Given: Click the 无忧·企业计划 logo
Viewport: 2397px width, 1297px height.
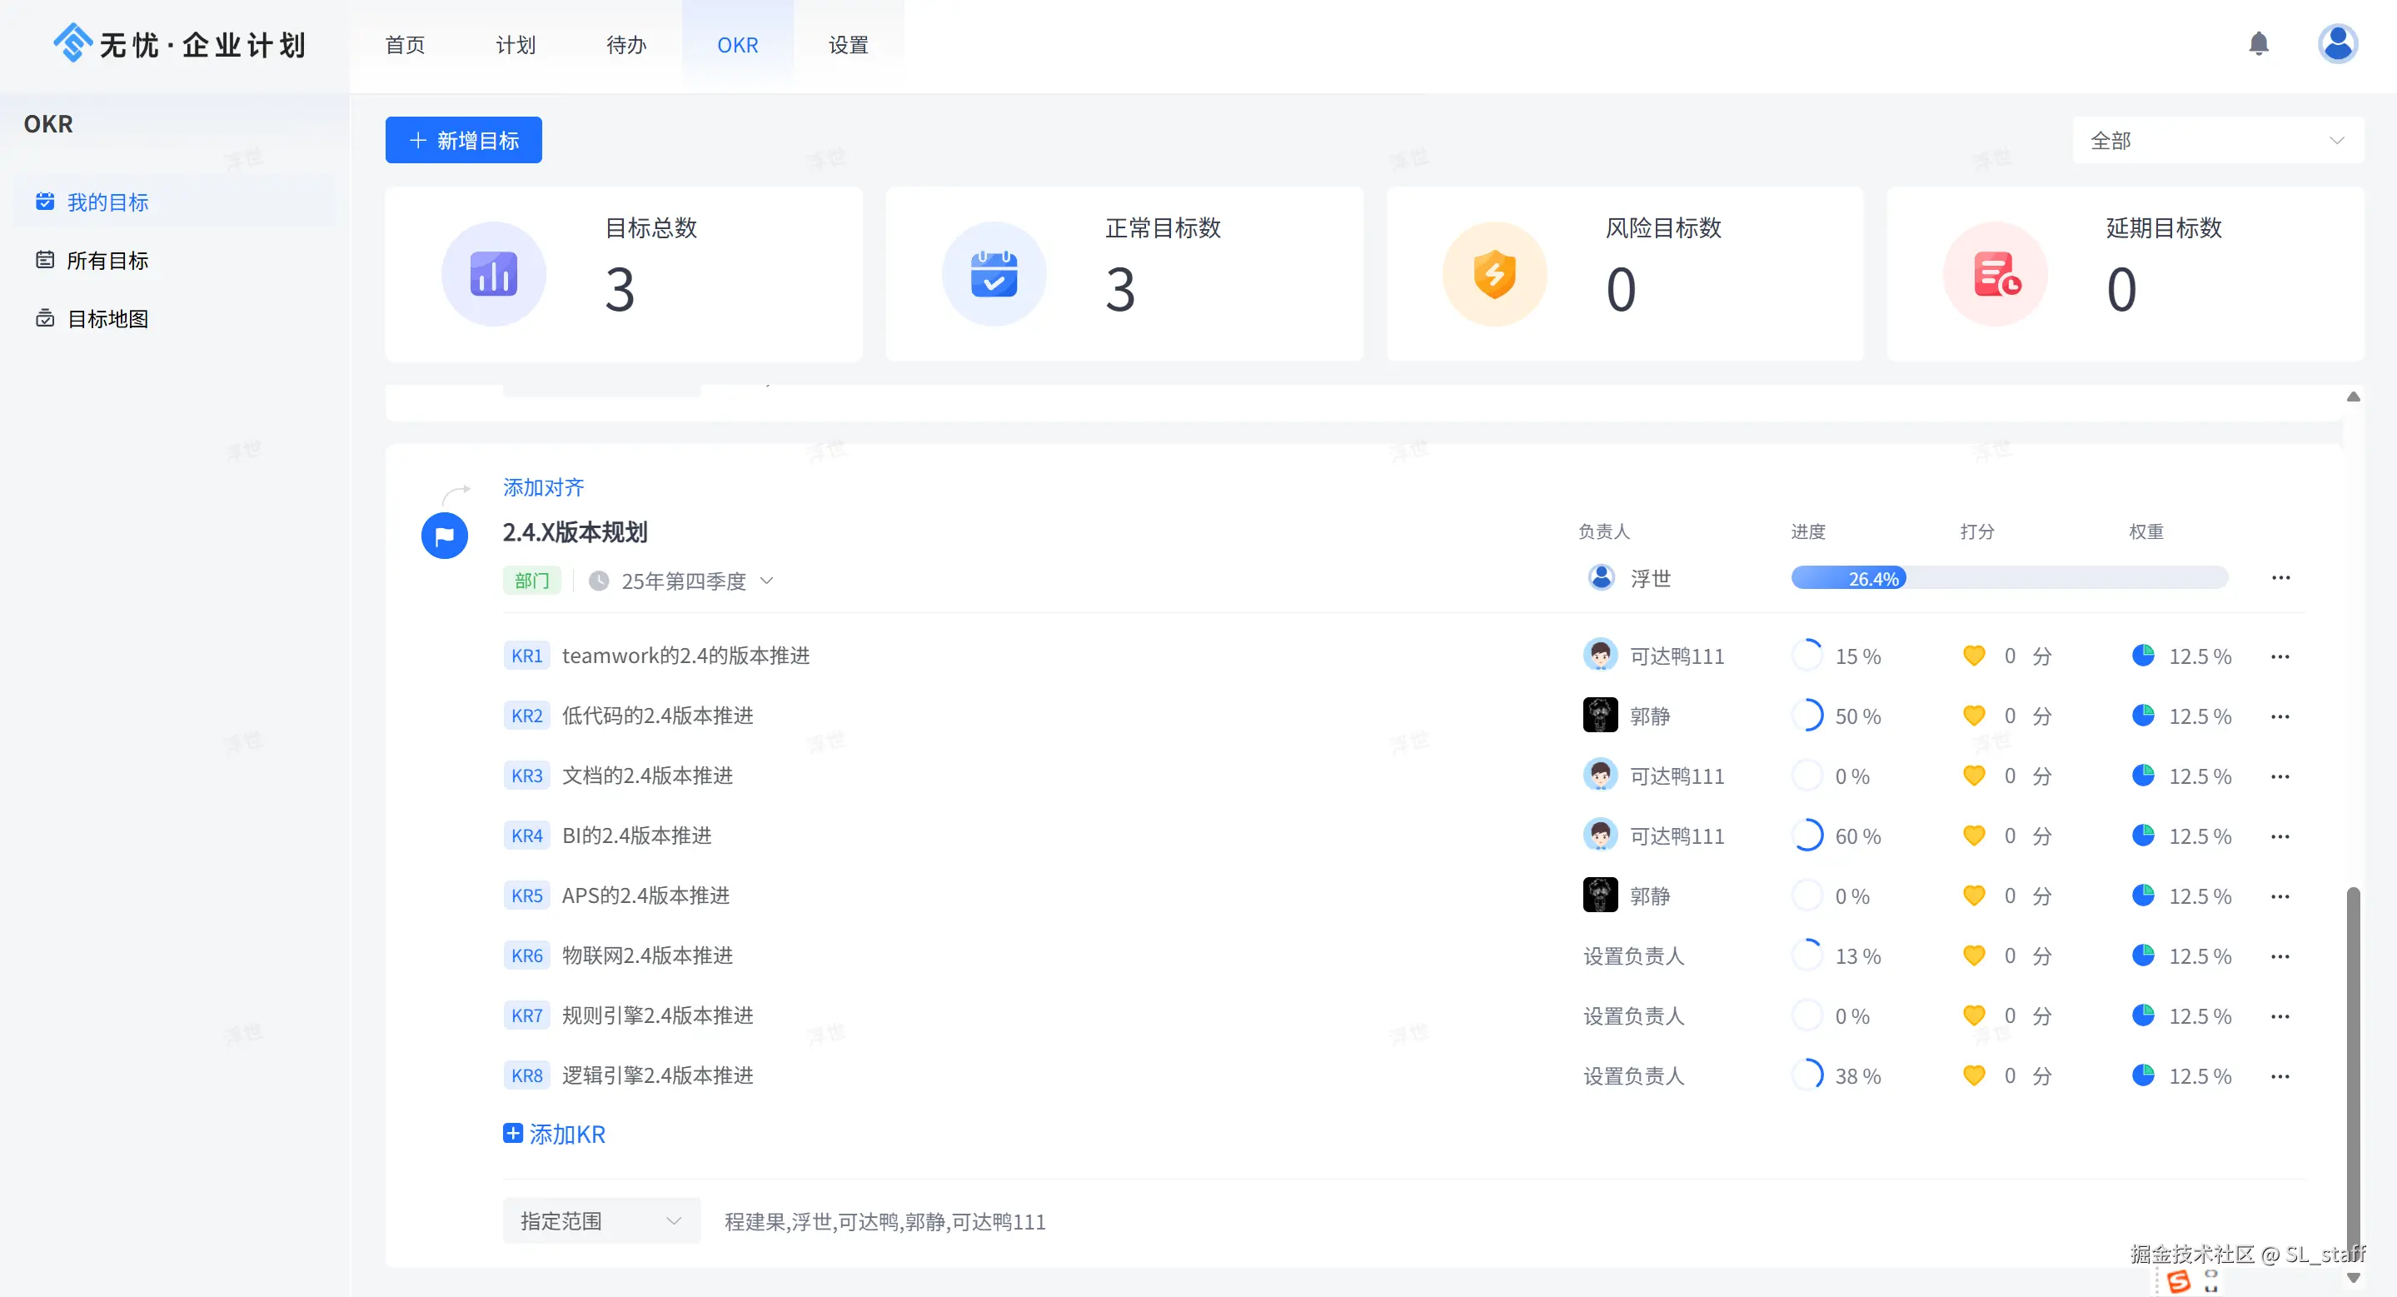Looking at the screenshot, I should 179,43.
